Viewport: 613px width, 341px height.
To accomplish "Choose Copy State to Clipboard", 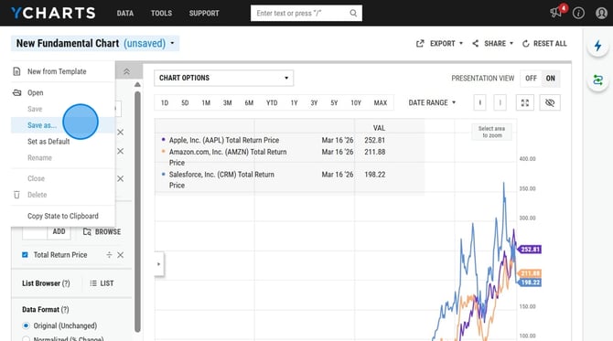I will [x=63, y=216].
